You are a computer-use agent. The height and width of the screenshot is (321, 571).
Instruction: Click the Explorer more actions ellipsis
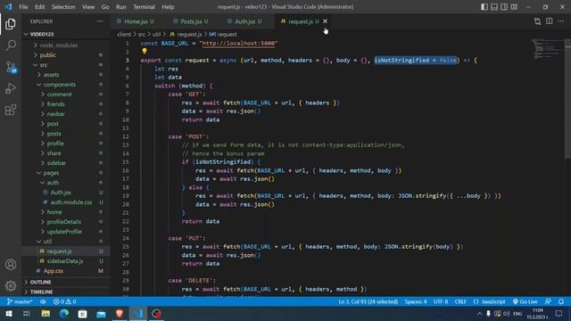click(x=100, y=21)
